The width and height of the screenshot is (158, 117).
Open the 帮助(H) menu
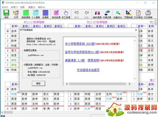[42, 7]
